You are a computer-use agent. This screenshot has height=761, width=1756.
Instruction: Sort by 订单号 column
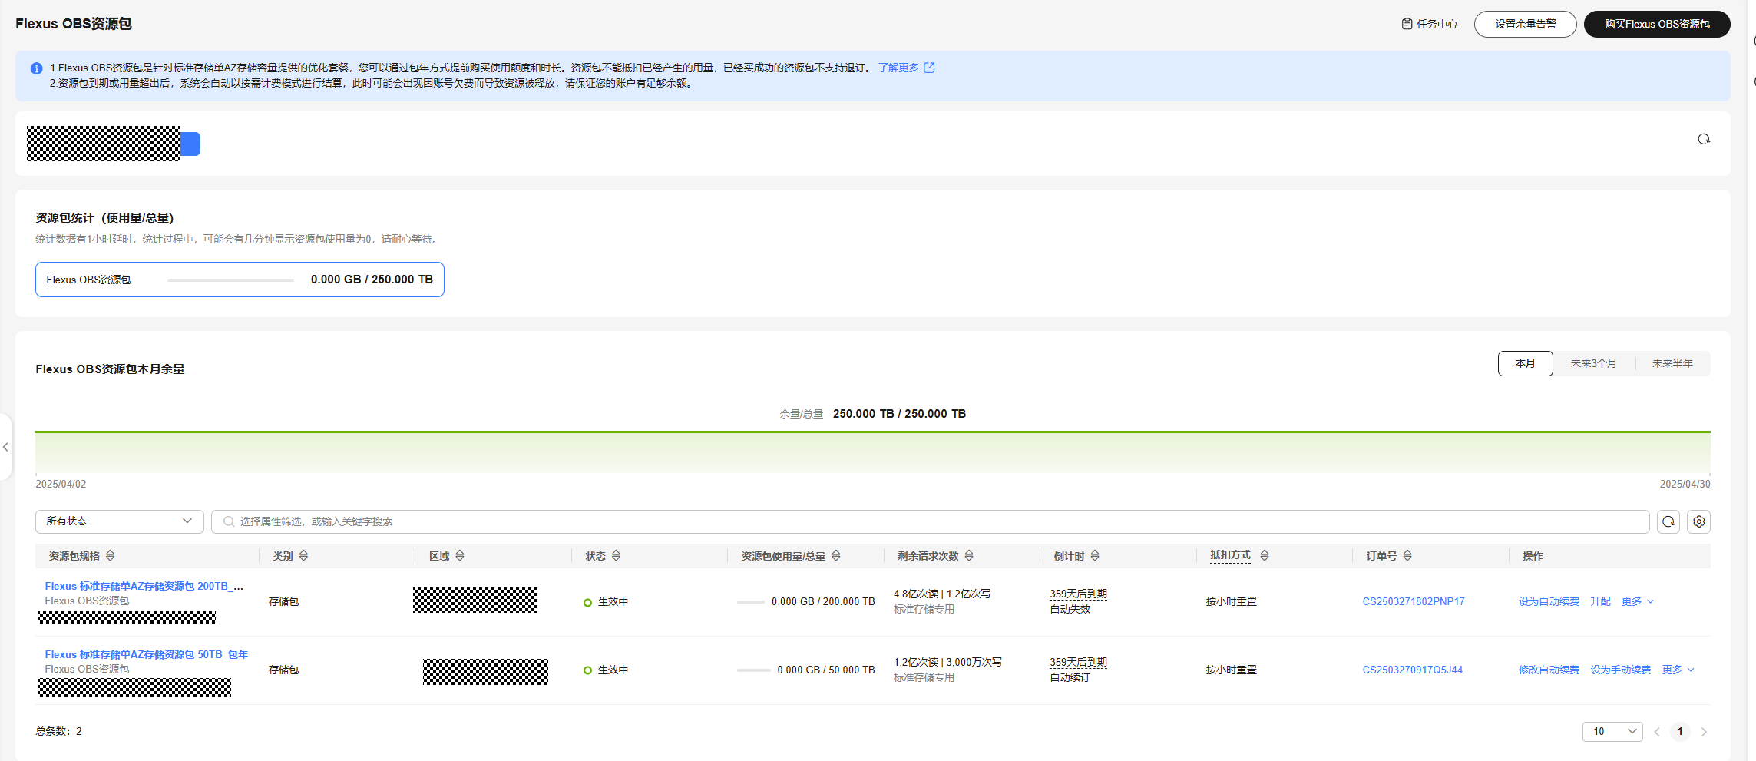point(1407,555)
